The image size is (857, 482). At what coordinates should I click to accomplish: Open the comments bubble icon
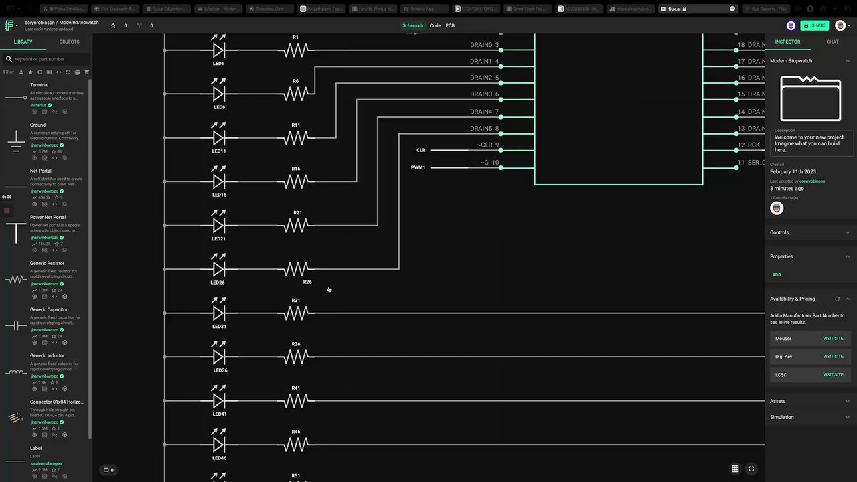point(106,470)
